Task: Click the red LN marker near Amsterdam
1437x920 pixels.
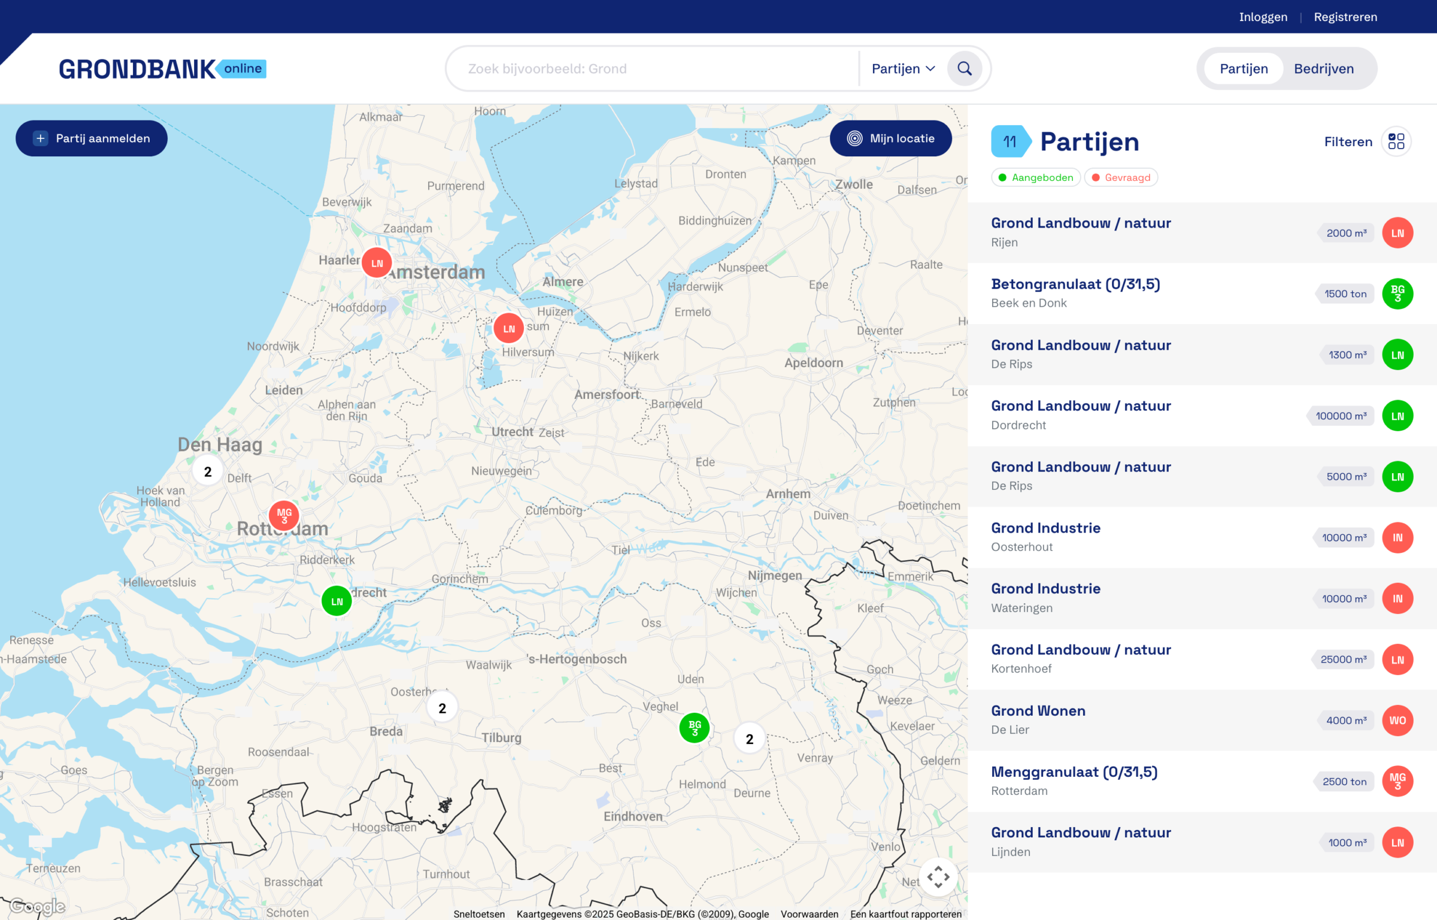Action: [x=377, y=262]
